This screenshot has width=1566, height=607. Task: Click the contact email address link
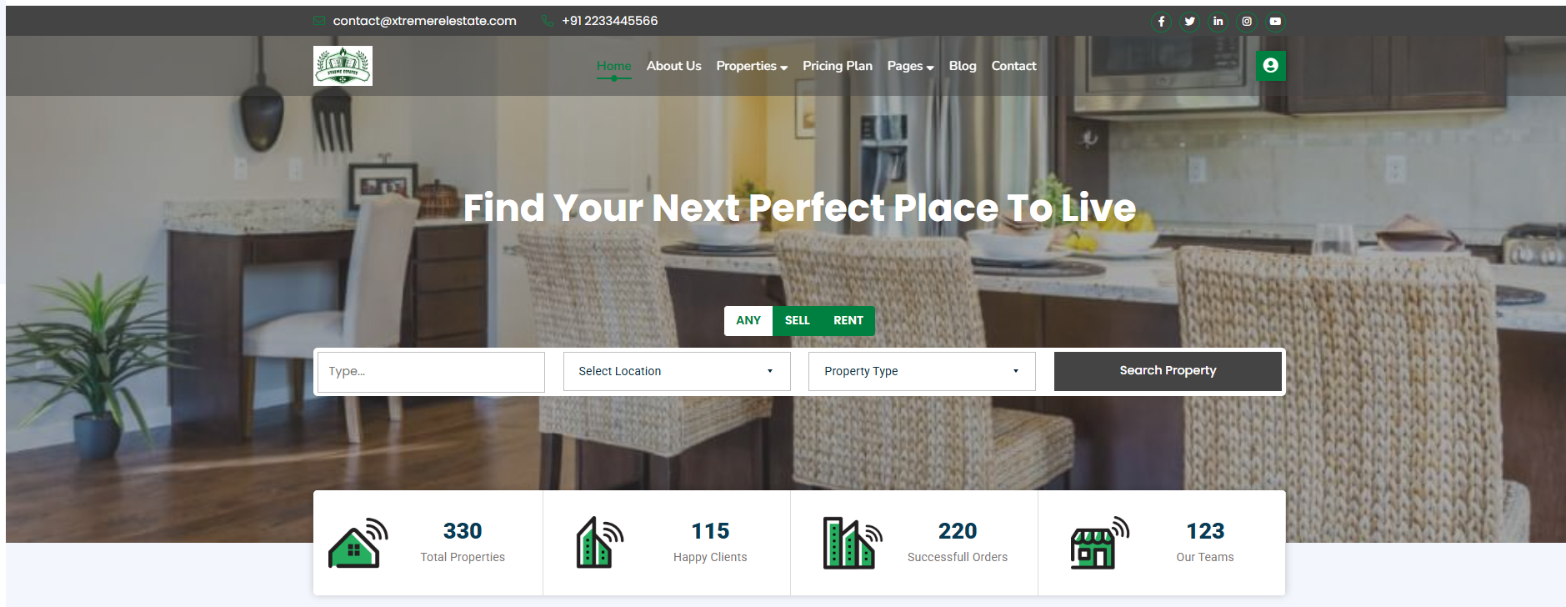coord(424,21)
